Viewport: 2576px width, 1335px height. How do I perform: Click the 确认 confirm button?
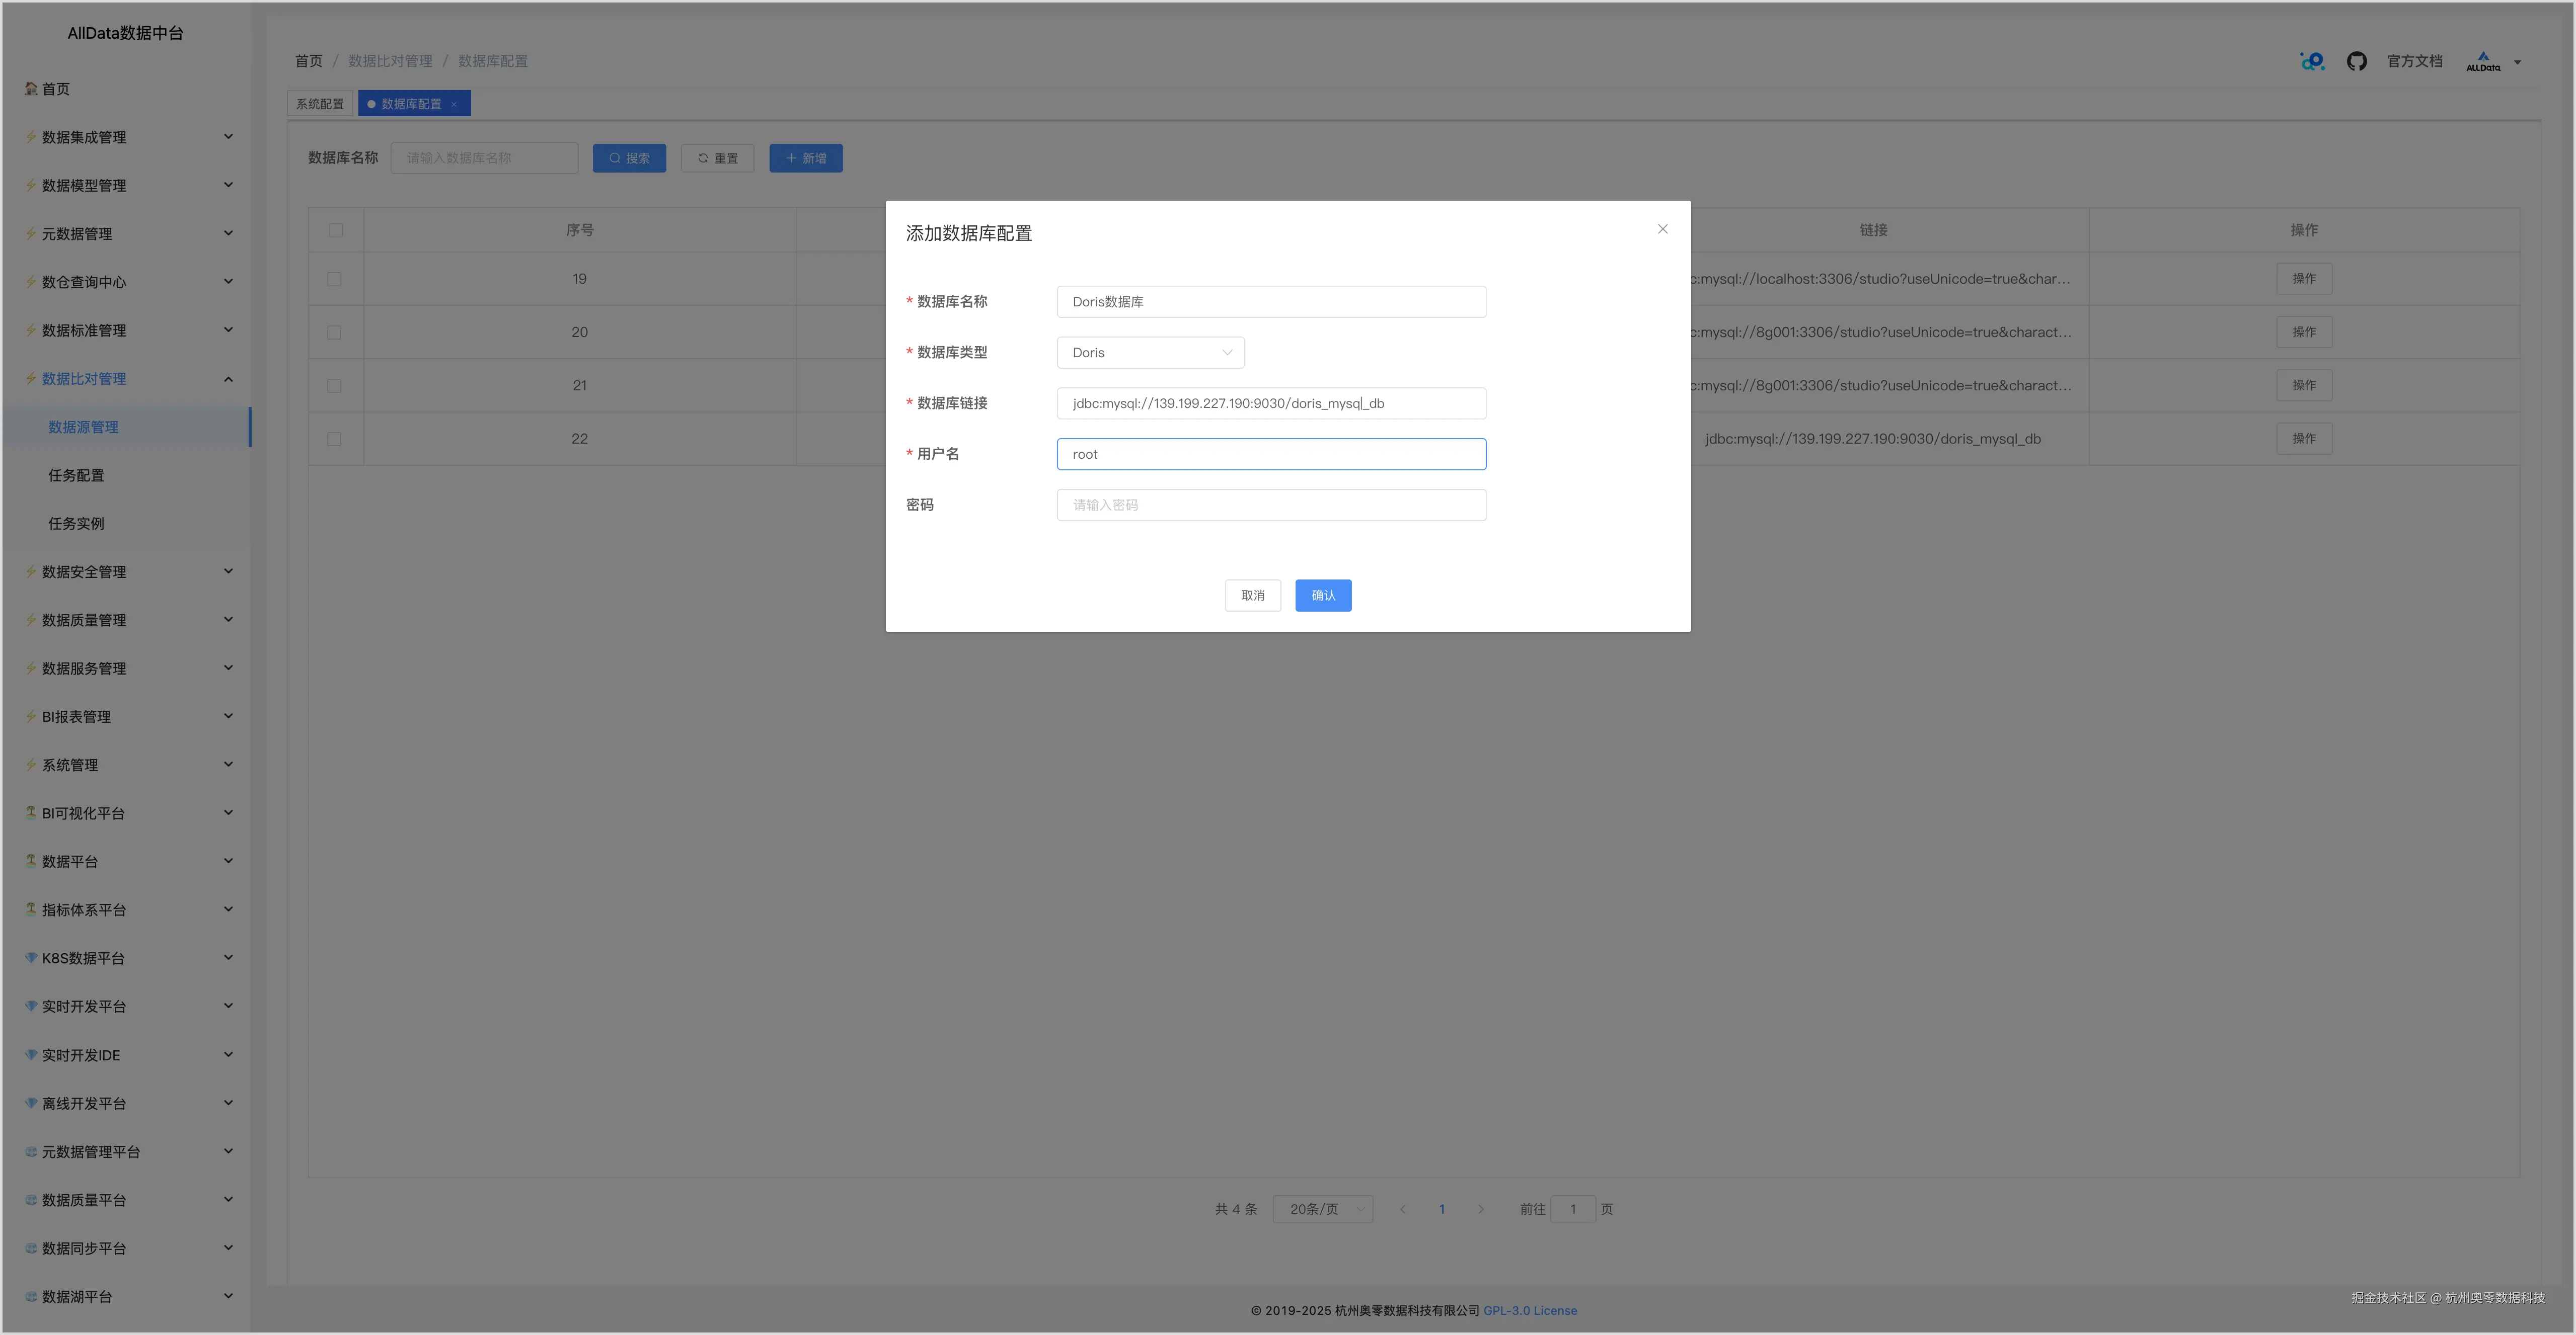[1322, 596]
